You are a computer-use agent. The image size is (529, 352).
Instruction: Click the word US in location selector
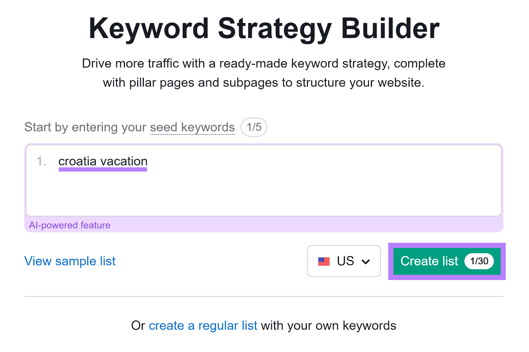click(345, 261)
